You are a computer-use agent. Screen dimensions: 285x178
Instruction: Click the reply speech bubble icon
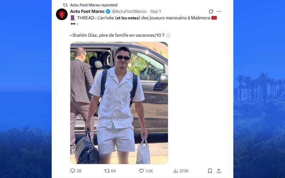pos(73,171)
